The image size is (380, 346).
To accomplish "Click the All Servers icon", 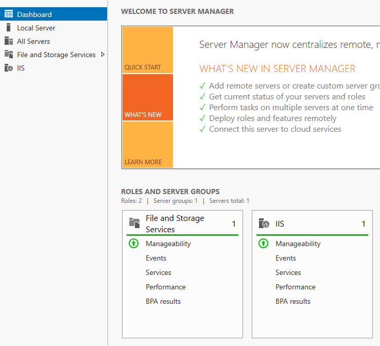I will (x=8, y=41).
